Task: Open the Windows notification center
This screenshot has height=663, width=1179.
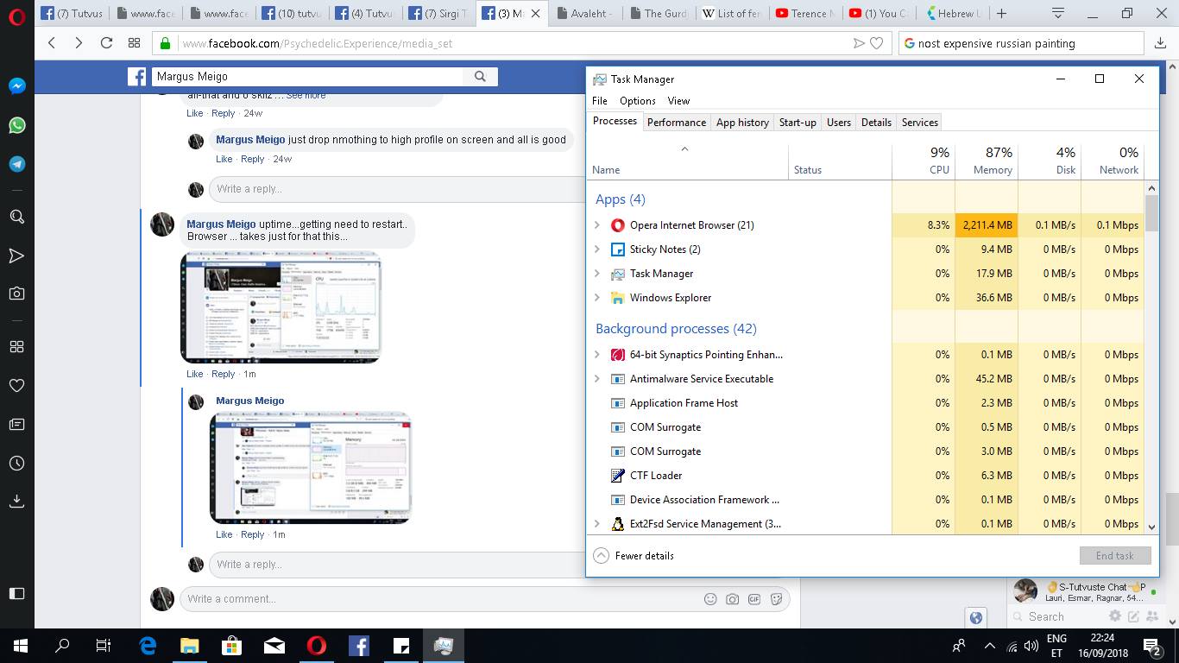Action: coord(1151,646)
